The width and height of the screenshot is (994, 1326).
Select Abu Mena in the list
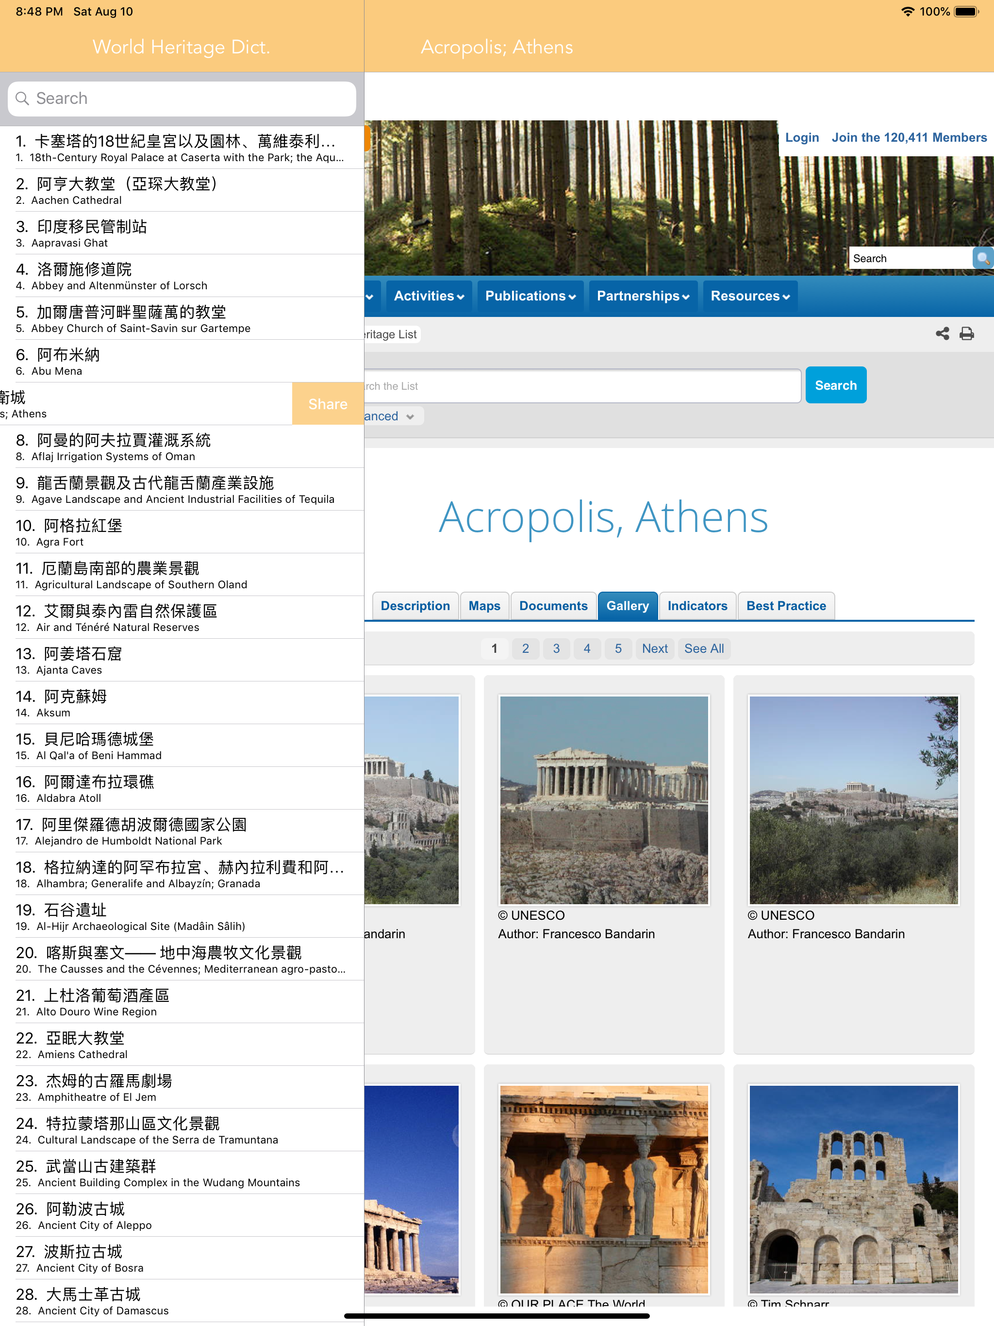click(x=182, y=362)
